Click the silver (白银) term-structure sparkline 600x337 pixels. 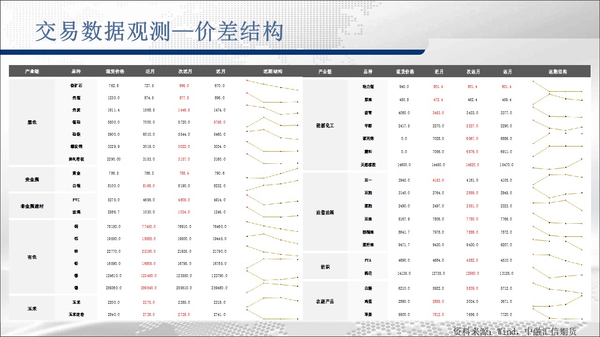272,186
